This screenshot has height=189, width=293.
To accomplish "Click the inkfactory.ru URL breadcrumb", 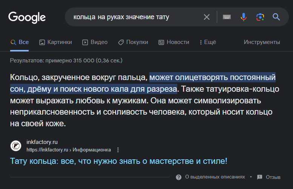I will [x=69, y=150].
